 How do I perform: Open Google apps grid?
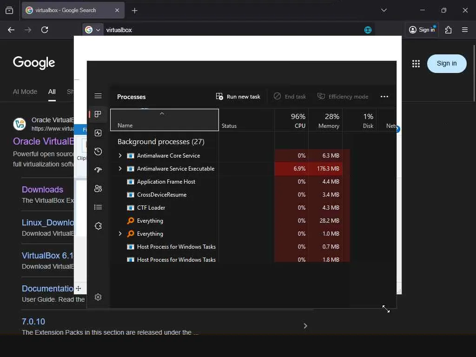point(416,63)
